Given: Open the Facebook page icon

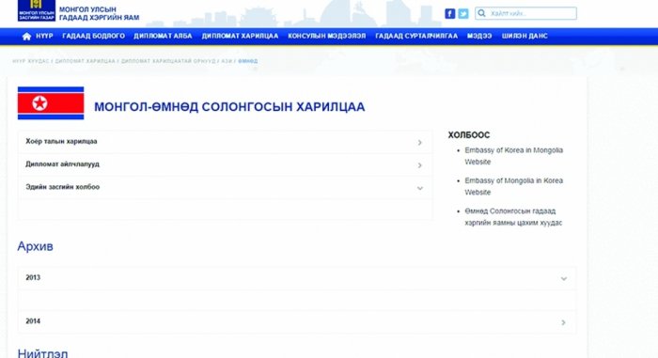Looking at the screenshot, I should [449, 13].
